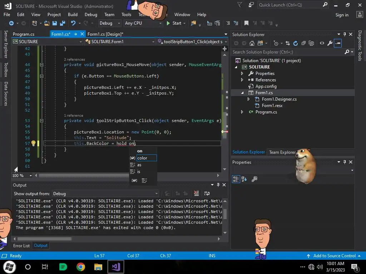
Task: Click the Properties panel Alphabetical sort icon
Action: (244, 179)
